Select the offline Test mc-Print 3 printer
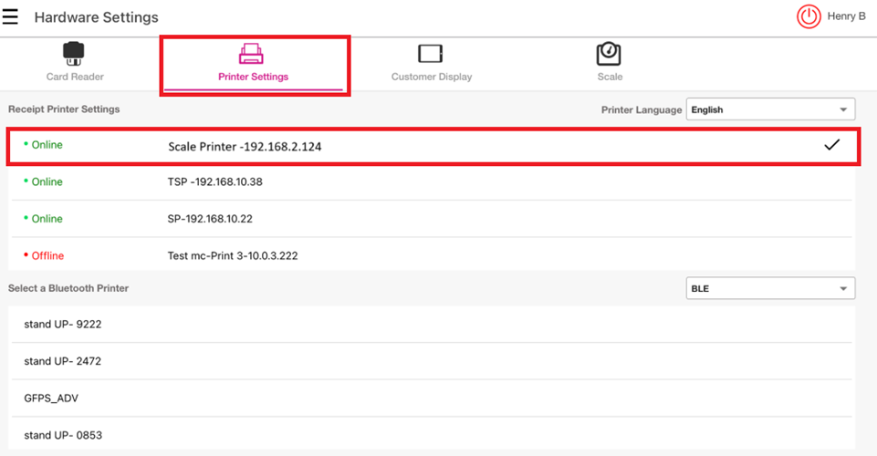This screenshot has height=456, width=877. pyautogui.click(x=233, y=256)
